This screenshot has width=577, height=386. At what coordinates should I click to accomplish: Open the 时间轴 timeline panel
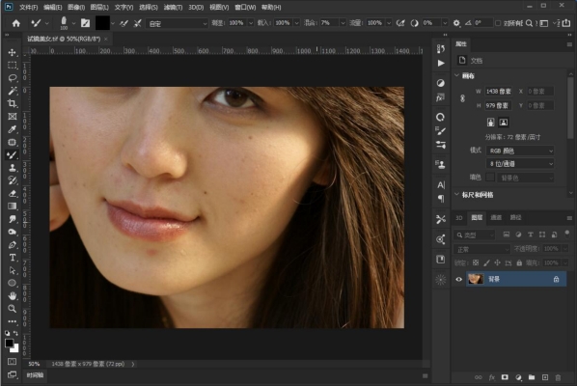[x=36, y=375]
